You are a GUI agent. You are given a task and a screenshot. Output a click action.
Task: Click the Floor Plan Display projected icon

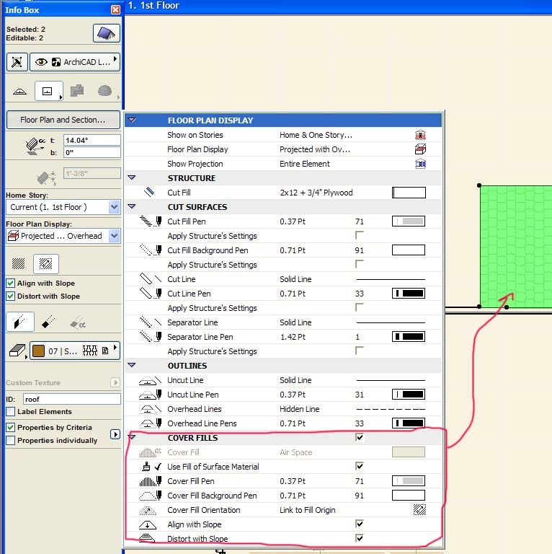420,149
